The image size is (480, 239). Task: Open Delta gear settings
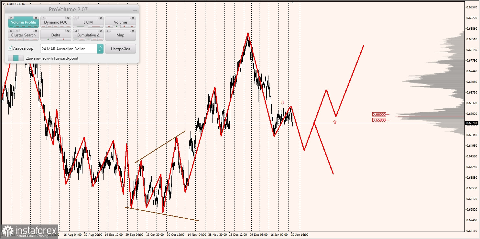(x=68, y=31)
